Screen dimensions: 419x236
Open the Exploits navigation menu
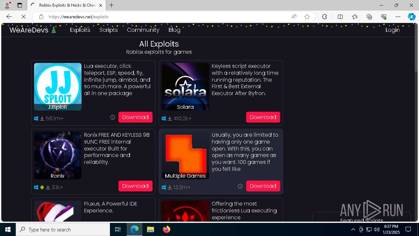coord(80,30)
